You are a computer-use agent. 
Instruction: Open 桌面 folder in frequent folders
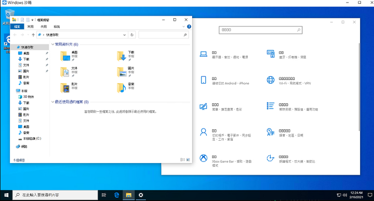[x=69, y=56]
